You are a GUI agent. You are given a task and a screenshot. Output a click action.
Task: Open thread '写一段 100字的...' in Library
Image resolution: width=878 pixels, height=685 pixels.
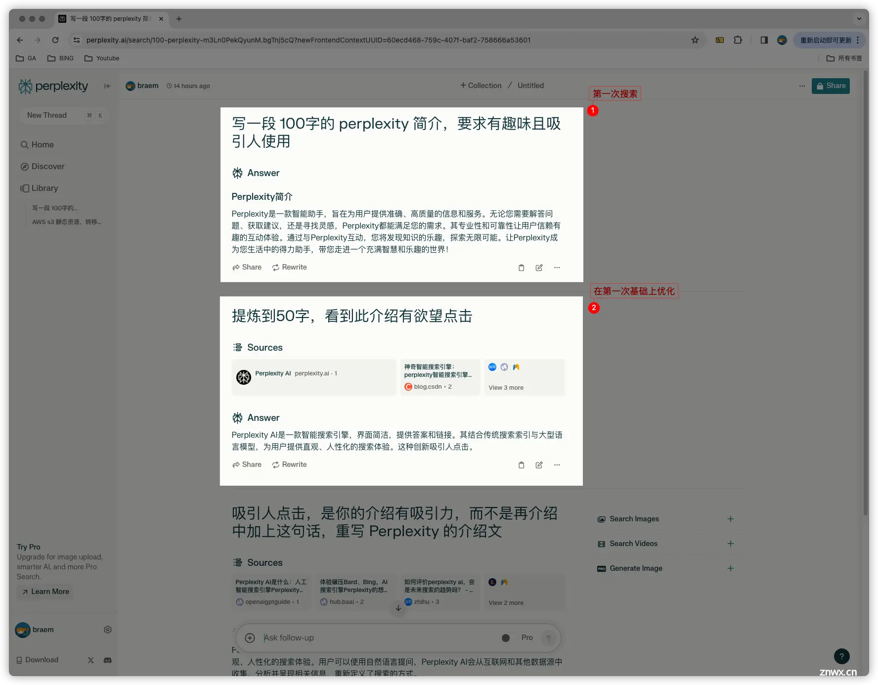point(54,208)
